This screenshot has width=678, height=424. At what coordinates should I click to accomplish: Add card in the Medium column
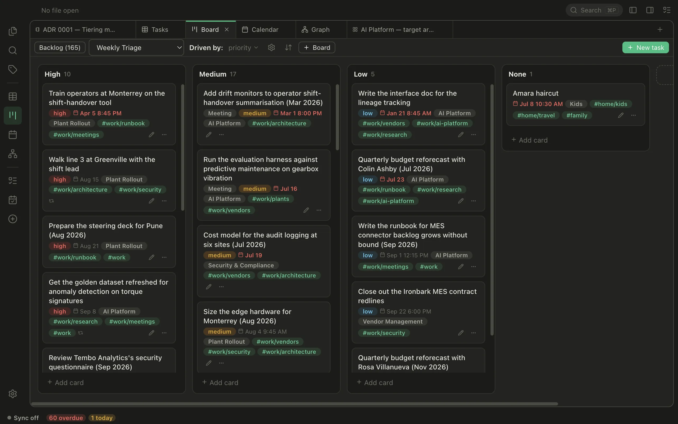coord(220,382)
